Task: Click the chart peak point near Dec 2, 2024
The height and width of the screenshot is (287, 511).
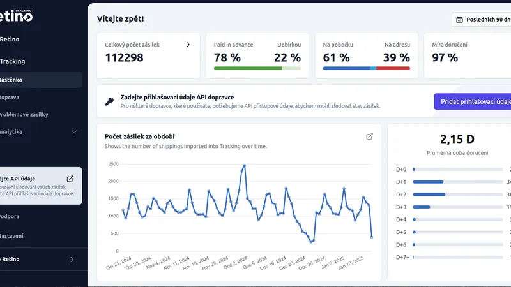Action: 245,166
